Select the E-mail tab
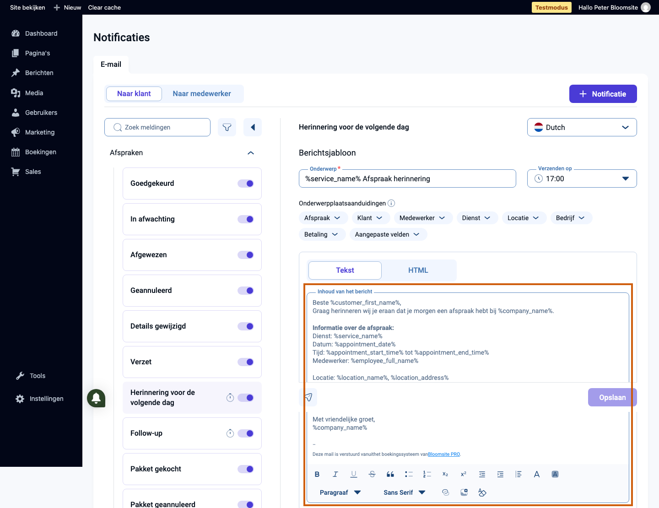659x508 pixels. (x=111, y=65)
